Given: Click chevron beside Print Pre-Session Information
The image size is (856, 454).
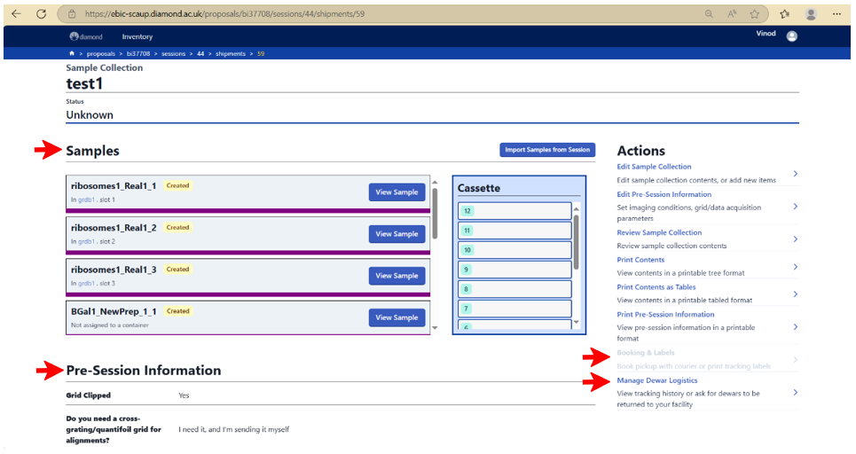Looking at the screenshot, I should 796,327.
